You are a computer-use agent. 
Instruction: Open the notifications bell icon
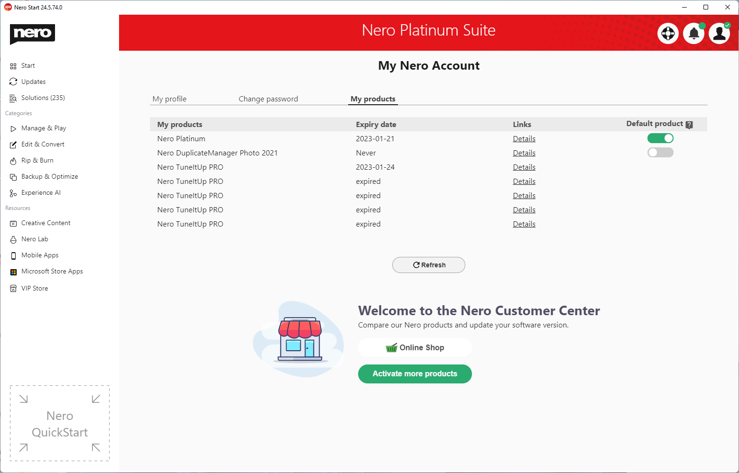pos(693,33)
